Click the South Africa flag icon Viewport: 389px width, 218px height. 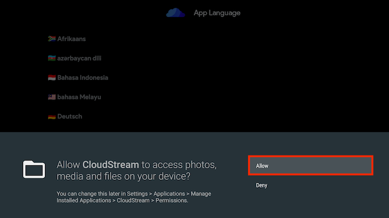(x=52, y=39)
